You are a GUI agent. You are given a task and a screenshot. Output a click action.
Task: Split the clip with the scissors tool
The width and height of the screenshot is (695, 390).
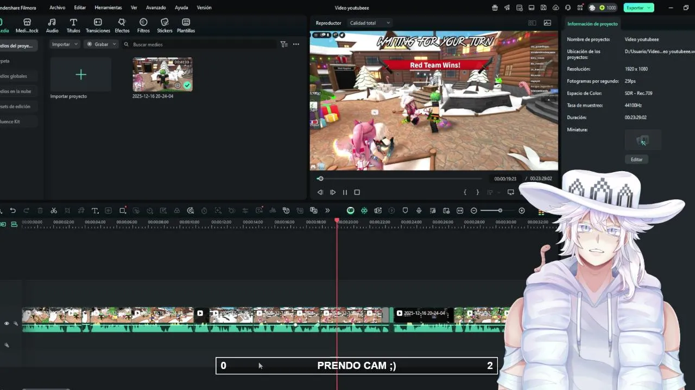[x=54, y=211]
